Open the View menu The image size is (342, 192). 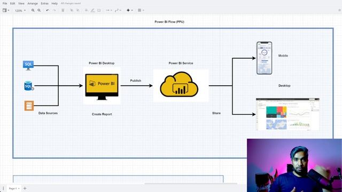21,4
